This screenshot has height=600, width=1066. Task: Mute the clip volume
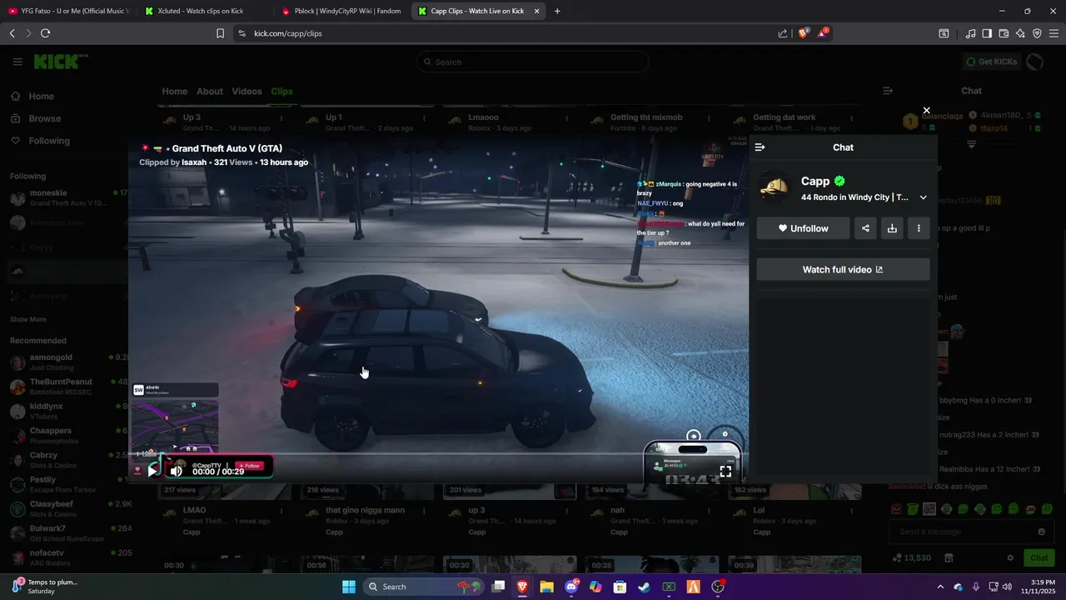[x=176, y=471]
